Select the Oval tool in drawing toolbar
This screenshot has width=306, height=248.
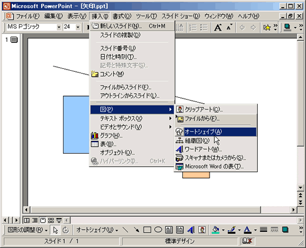158,230
